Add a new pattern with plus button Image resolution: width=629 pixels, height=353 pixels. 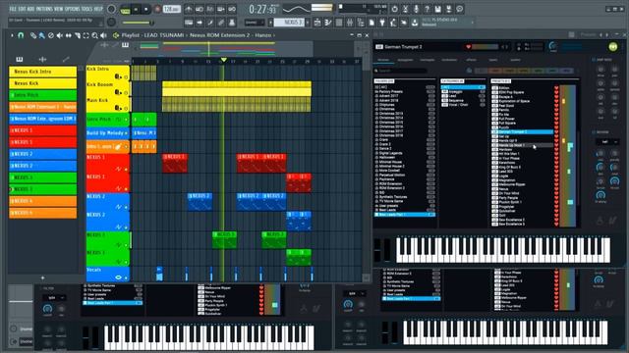(x=43, y=277)
